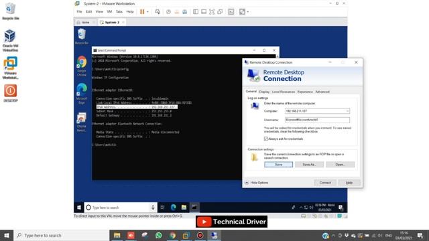Click the Connect button
Viewport: 429px width, 241px height.
[x=325, y=183]
